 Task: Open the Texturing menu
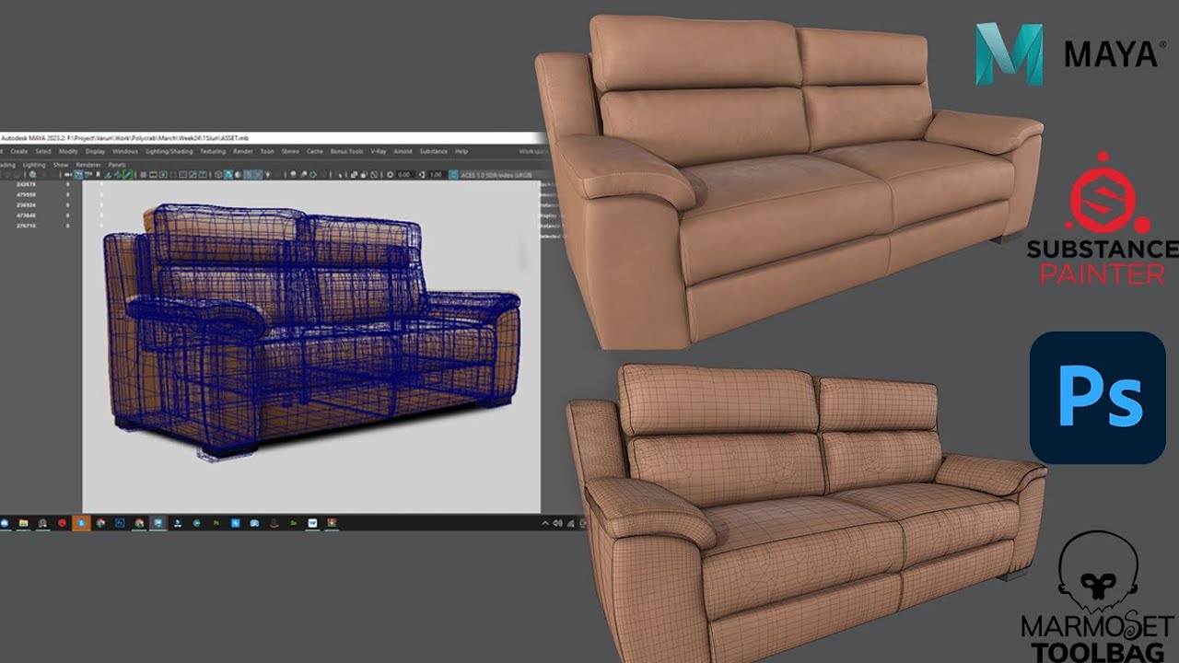click(213, 151)
